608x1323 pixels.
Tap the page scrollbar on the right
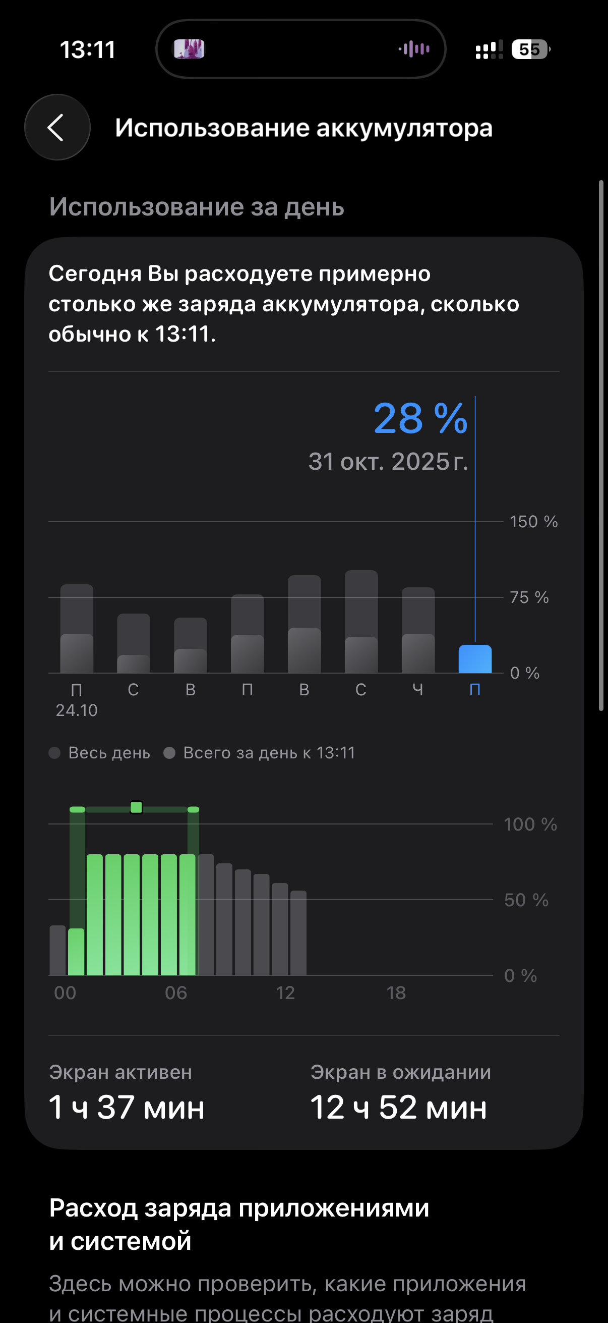pos(601,445)
